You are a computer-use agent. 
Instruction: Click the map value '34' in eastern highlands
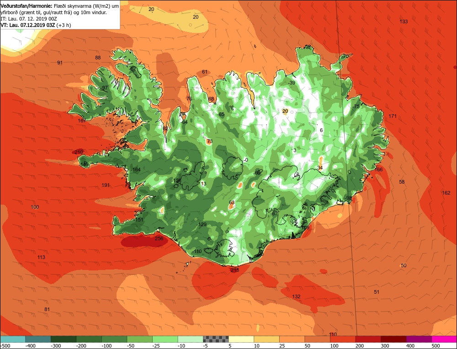[320, 168]
